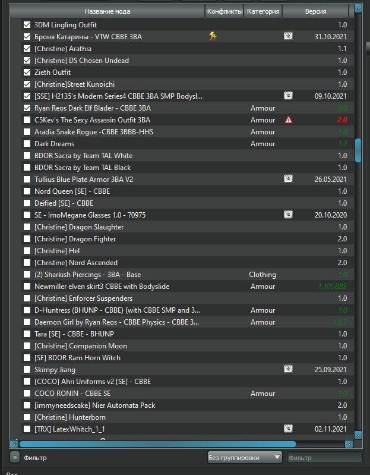Select [Christine] Dragon Slaughter row
The height and width of the screenshot is (475, 370).
(188, 227)
